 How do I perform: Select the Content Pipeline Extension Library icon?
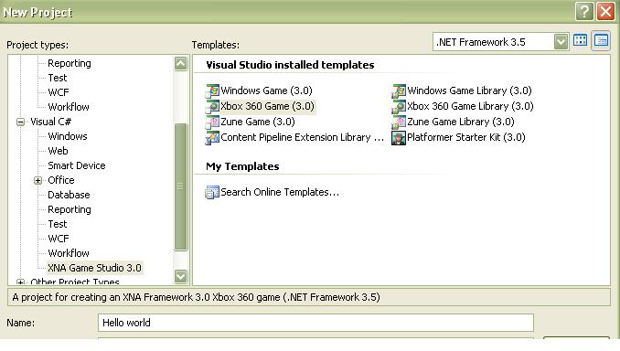click(x=212, y=137)
